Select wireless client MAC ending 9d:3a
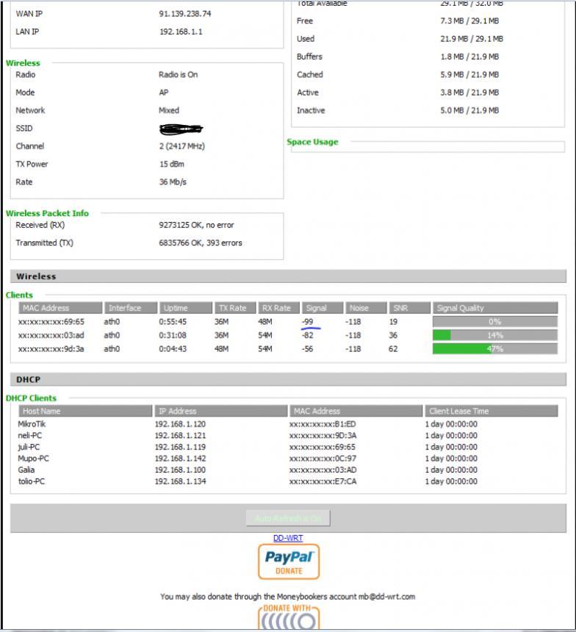The height and width of the screenshot is (632, 576). (x=51, y=349)
